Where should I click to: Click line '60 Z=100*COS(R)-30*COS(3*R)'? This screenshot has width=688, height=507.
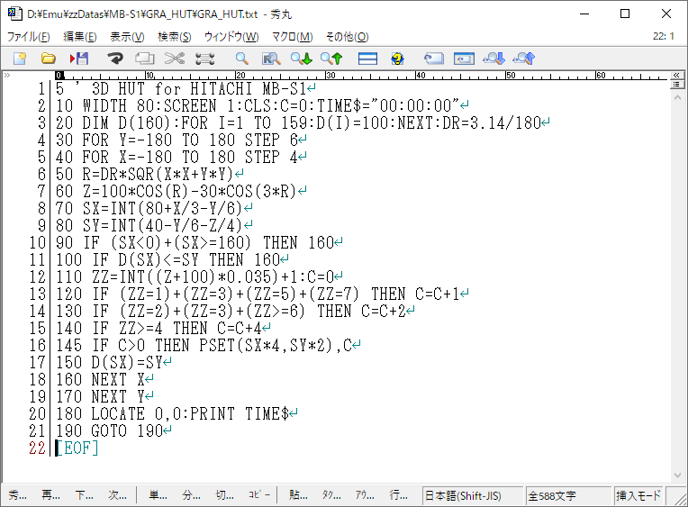[x=177, y=192]
